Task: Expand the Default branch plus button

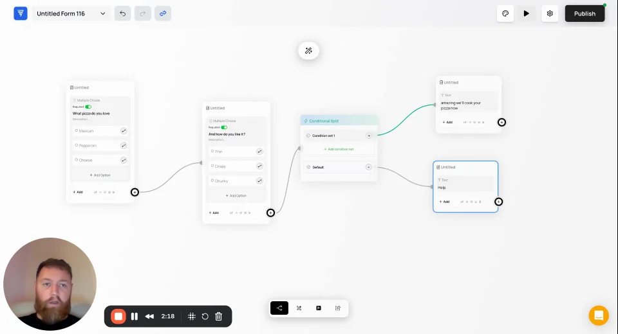Action: tap(368, 167)
